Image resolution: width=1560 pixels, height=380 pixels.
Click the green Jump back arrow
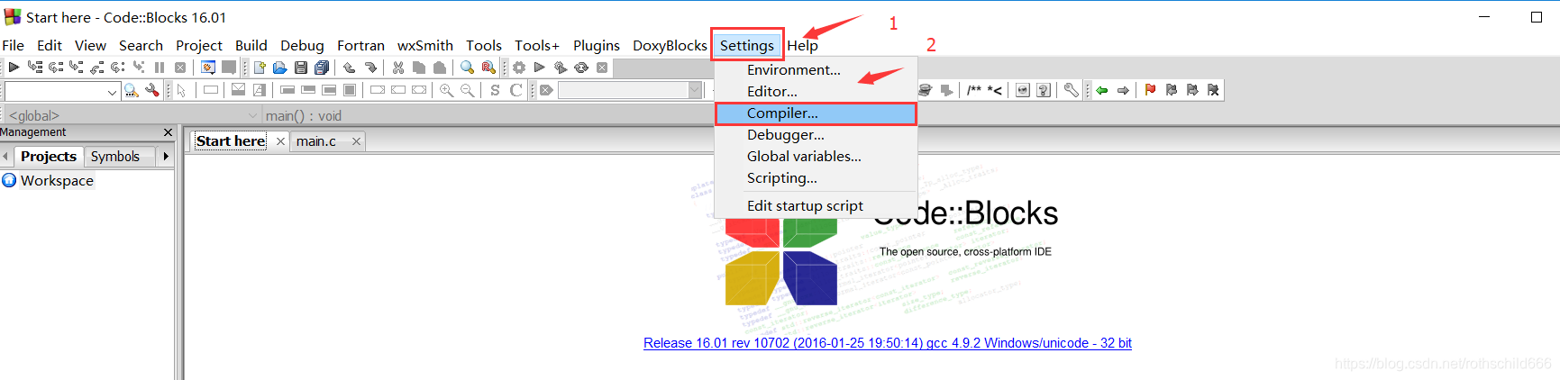[1102, 90]
